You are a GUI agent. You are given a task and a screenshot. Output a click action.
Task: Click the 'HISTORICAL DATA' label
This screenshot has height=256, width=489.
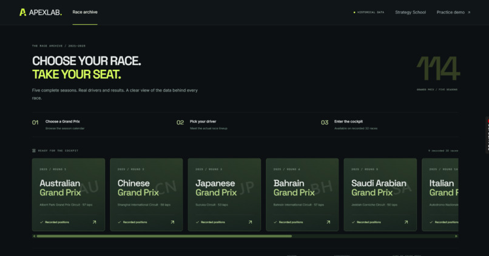tap(371, 13)
